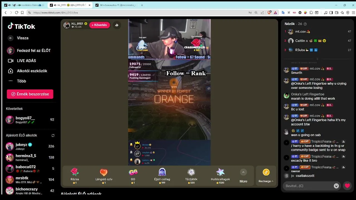The width and height of the screenshot is (356, 200).
Task: Mute the H.L_0151 tab audio
Action: pyautogui.click(x=55, y=5)
